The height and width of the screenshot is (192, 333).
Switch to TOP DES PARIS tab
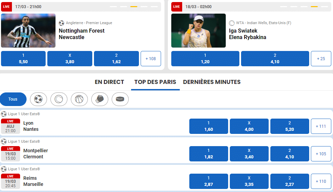tap(155, 82)
